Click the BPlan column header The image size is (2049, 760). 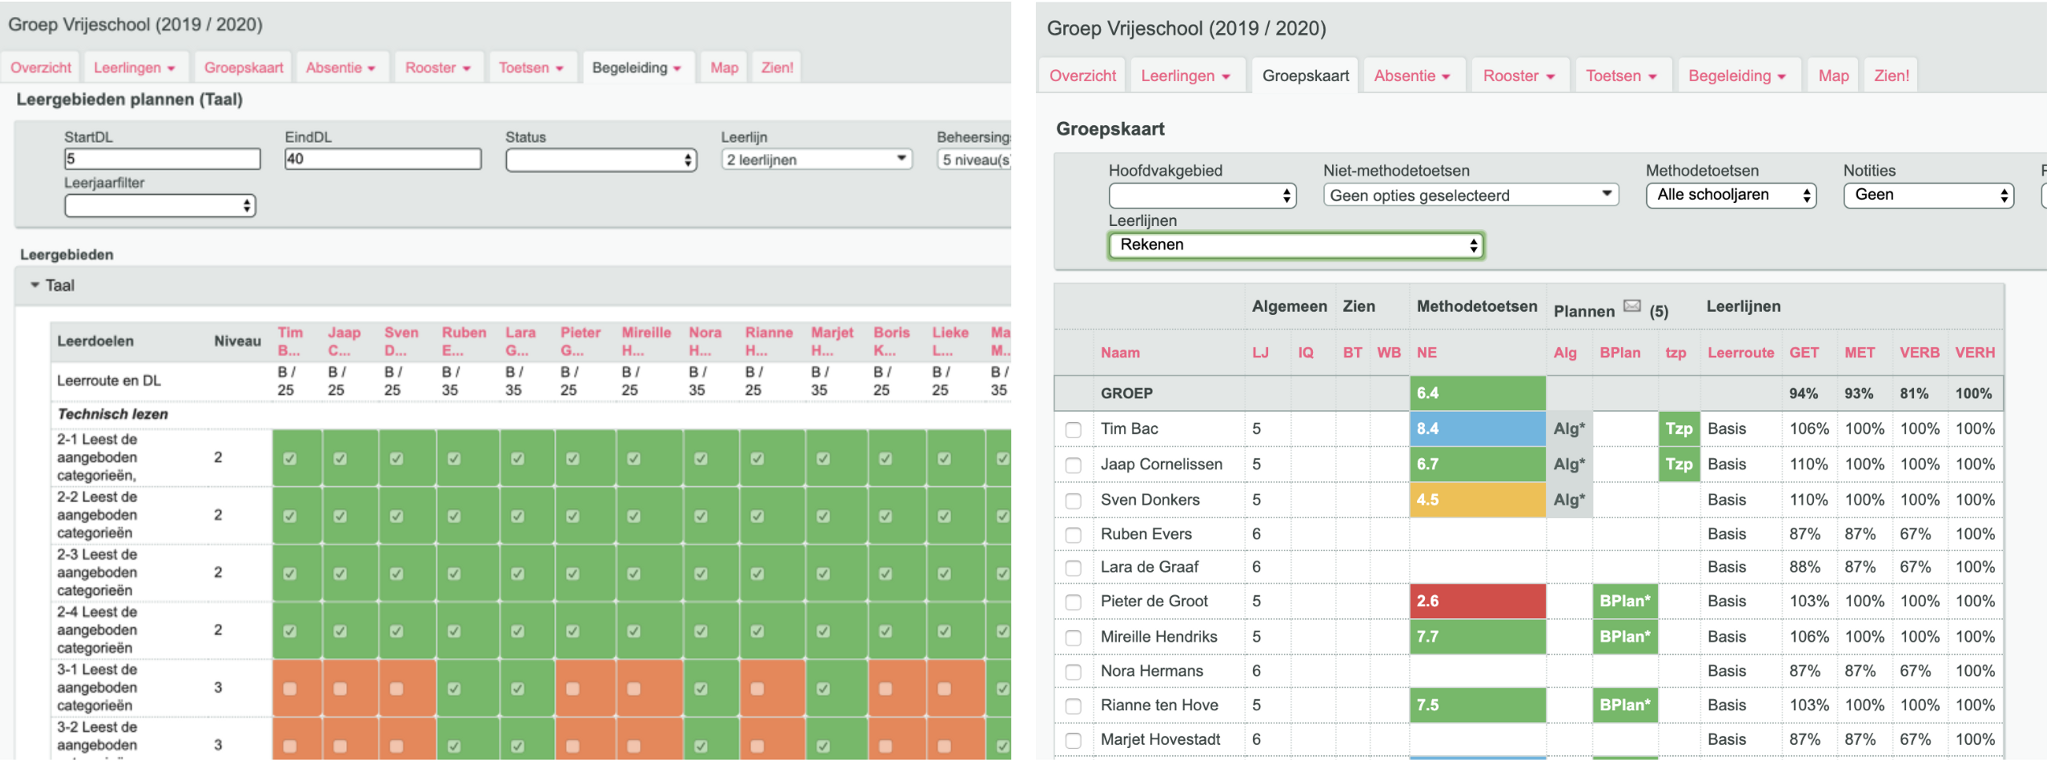[1619, 353]
